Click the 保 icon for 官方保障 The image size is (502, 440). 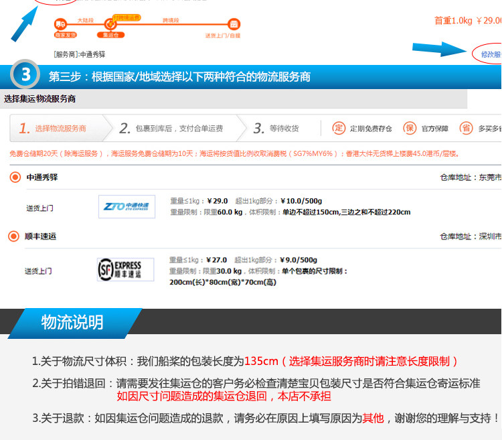(x=410, y=128)
